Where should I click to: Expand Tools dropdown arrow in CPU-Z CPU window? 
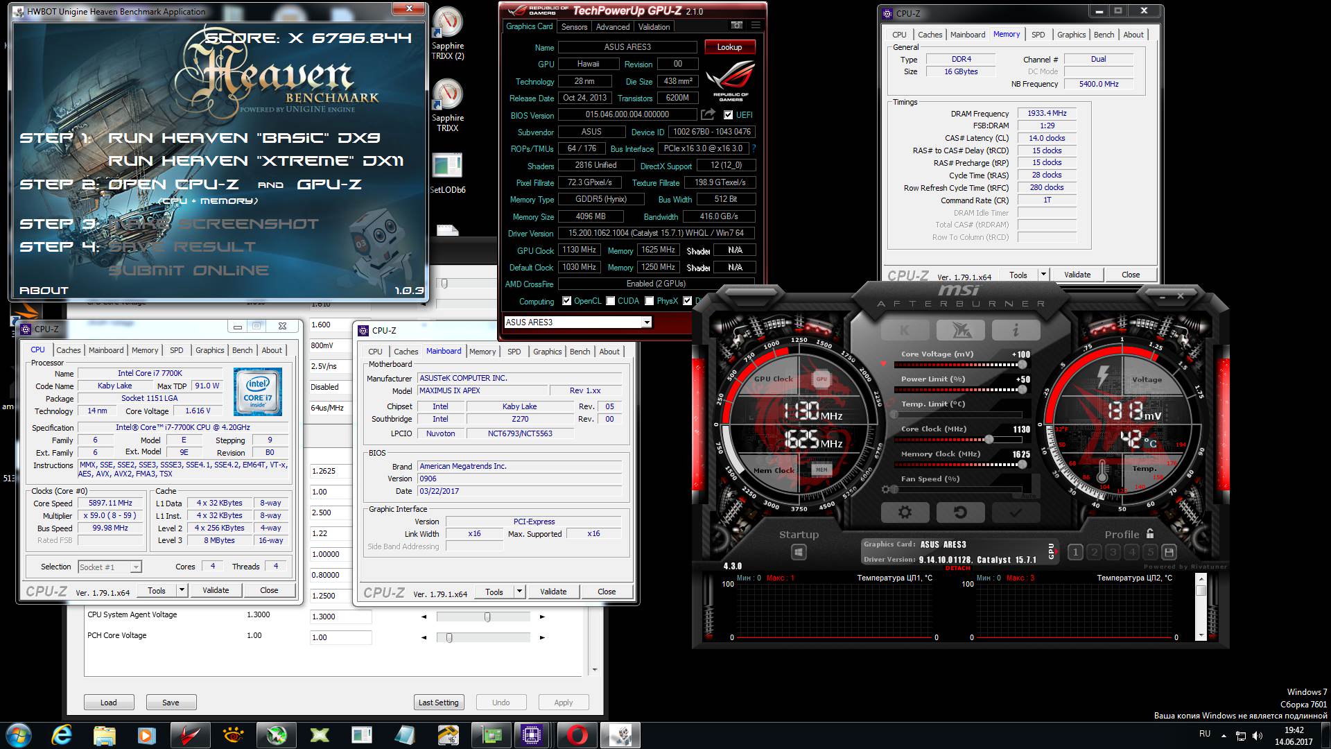(x=182, y=590)
